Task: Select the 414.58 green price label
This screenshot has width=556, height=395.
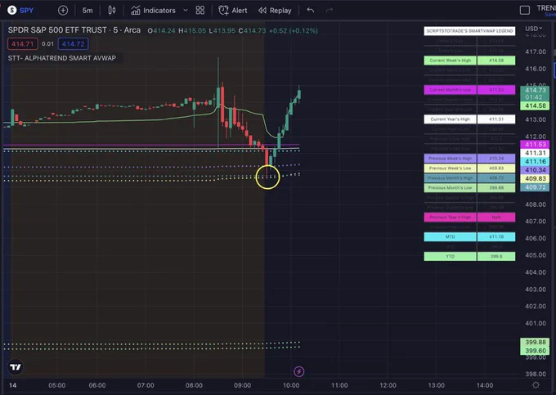Action: [535, 105]
